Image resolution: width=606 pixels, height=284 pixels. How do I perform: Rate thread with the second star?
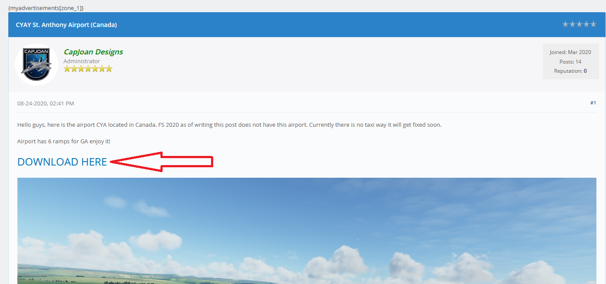[x=572, y=24]
